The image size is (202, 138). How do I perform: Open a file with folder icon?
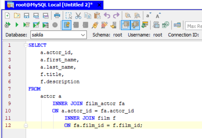(17, 16)
